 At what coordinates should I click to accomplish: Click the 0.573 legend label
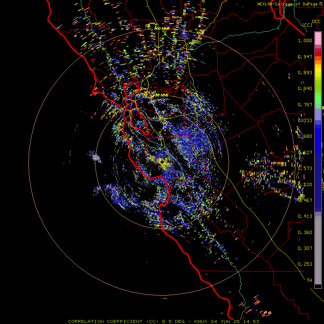click(305, 168)
